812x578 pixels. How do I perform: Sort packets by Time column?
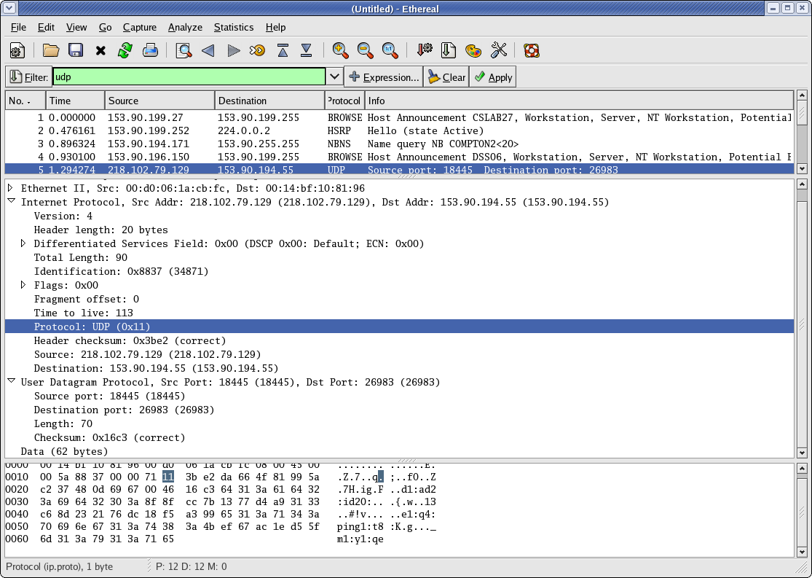(x=75, y=101)
